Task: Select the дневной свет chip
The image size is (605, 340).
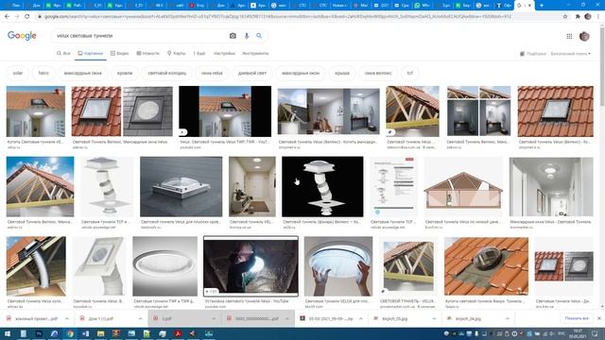Action: [252, 73]
